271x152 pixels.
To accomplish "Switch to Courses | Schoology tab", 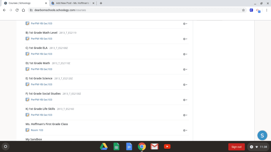I will click(24, 3).
